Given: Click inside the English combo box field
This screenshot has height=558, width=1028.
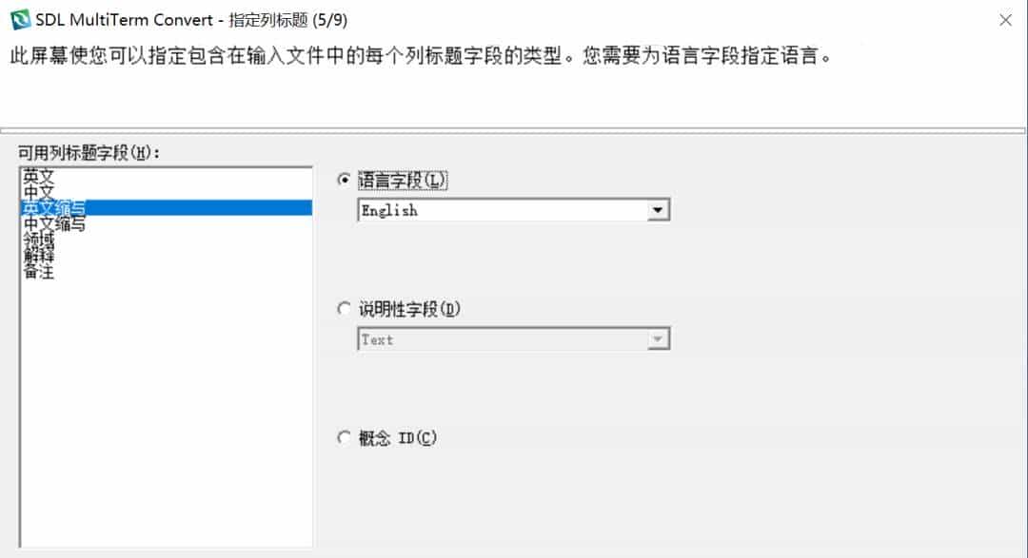Looking at the screenshot, I should click(476, 209).
